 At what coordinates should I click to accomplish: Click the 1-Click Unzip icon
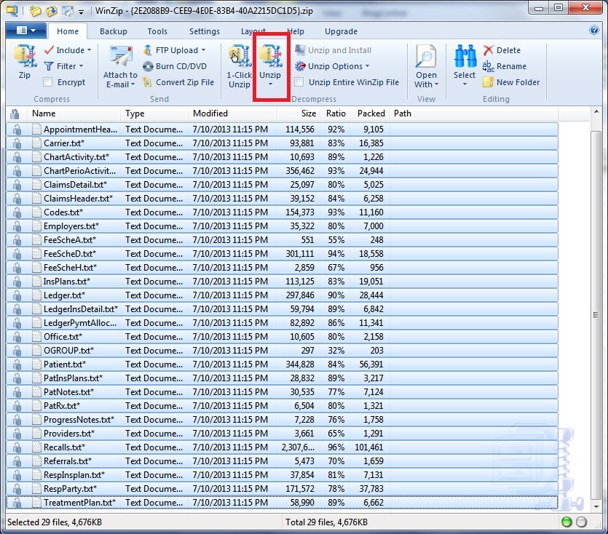[240, 57]
